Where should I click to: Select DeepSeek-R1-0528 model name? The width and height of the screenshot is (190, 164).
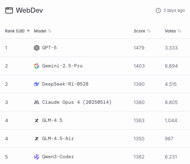click(65, 84)
